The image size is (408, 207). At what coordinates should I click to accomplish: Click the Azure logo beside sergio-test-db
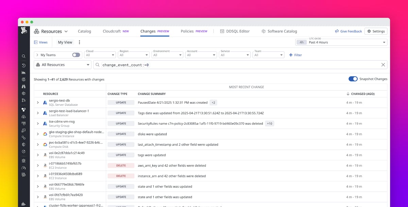click(x=45, y=102)
